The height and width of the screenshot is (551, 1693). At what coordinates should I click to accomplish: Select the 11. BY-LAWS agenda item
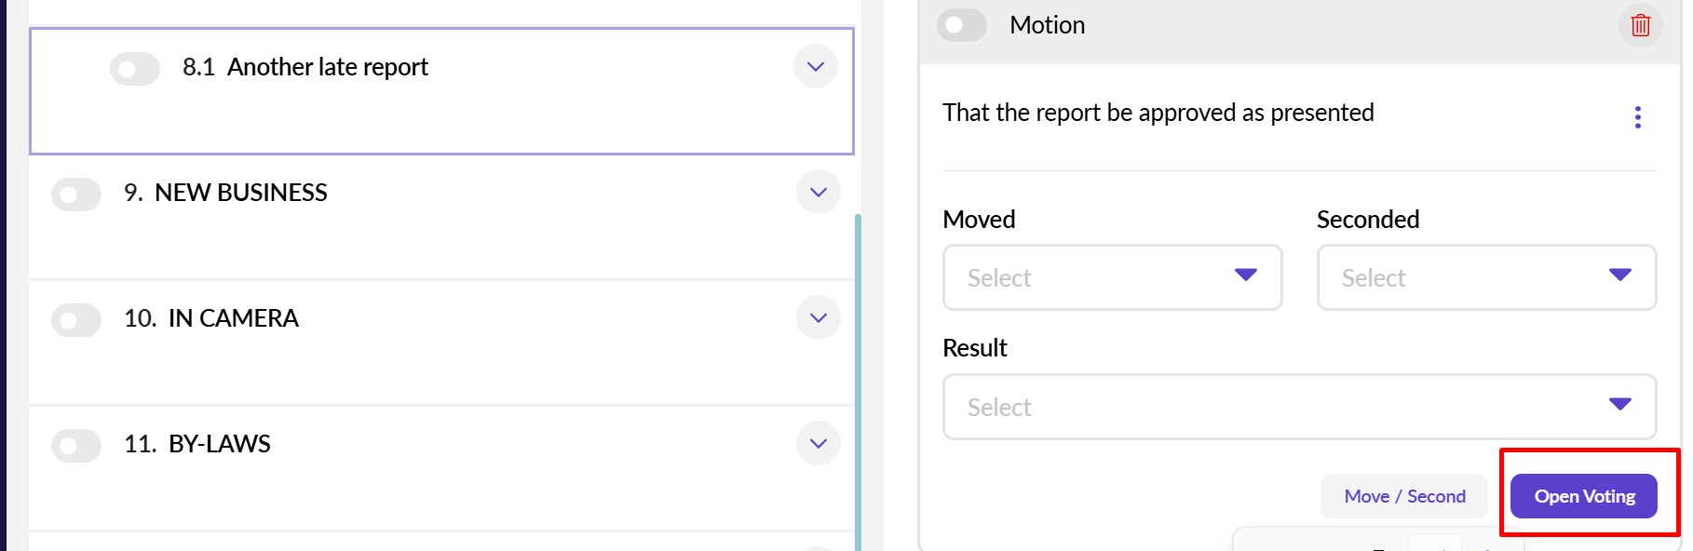click(220, 444)
